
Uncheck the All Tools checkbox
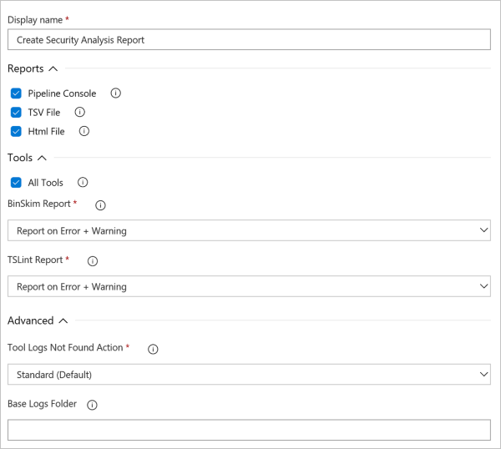pyautogui.click(x=16, y=183)
